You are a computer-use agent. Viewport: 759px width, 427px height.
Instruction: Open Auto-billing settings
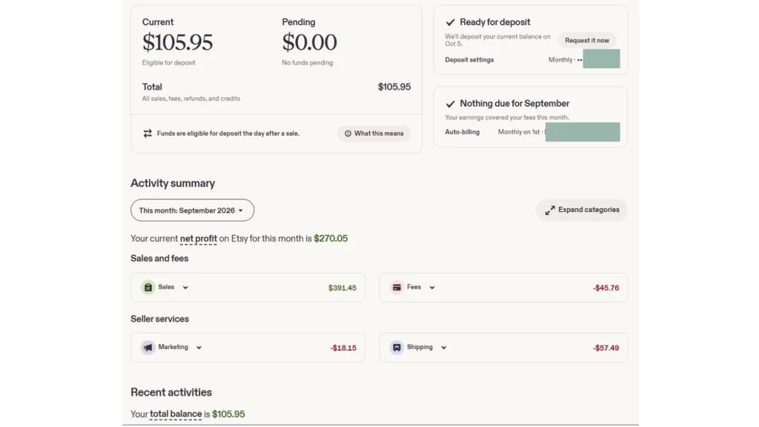pos(463,132)
